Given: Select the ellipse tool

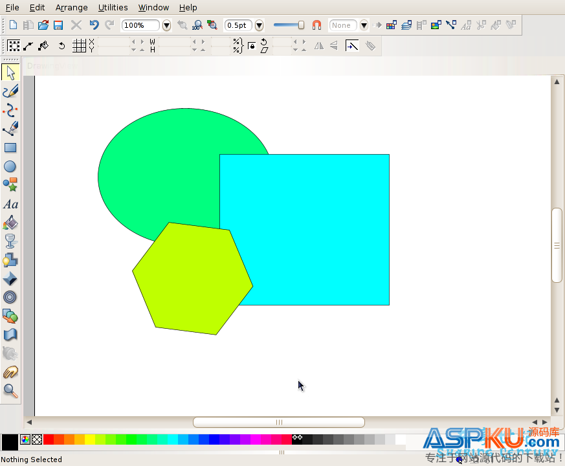Looking at the screenshot, I should pyautogui.click(x=10, y=166).
